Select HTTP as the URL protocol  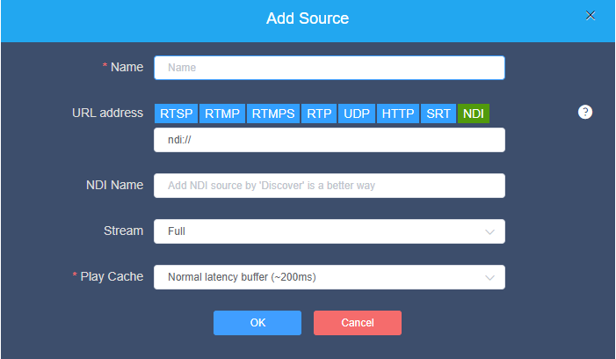(398, 114)
